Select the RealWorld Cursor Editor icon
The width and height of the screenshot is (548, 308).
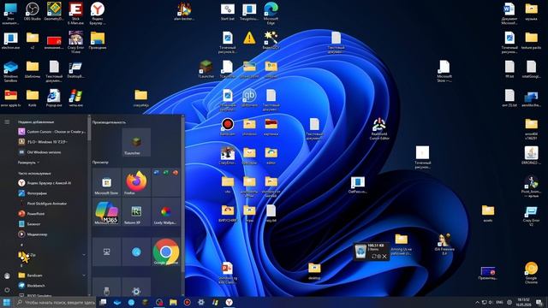click(x=379, y=129)
